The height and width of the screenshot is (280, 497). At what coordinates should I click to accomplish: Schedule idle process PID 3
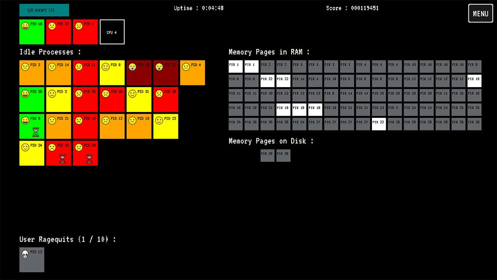[31, 73]
